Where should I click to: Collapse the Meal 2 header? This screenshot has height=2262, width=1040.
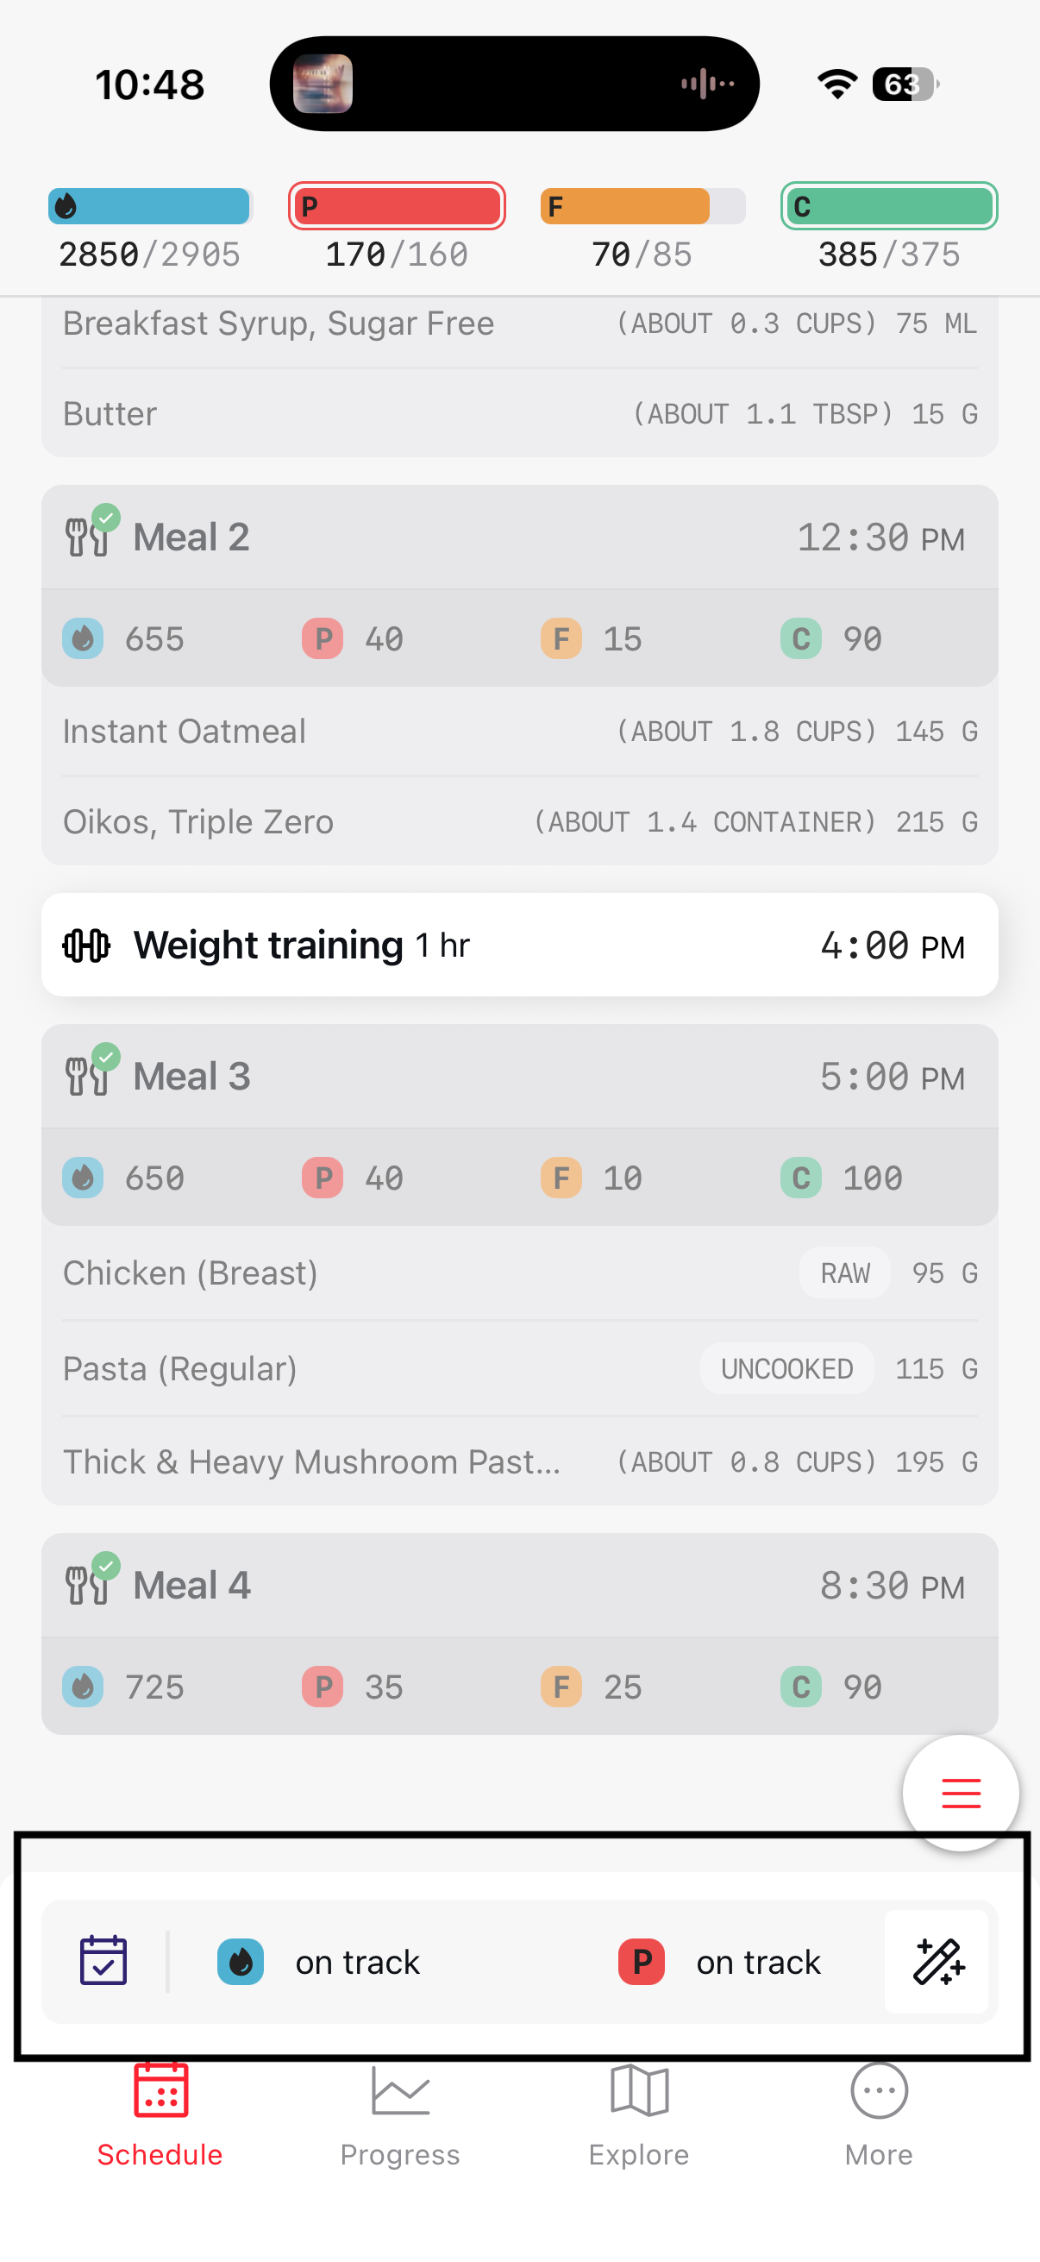tap(519, 537)
